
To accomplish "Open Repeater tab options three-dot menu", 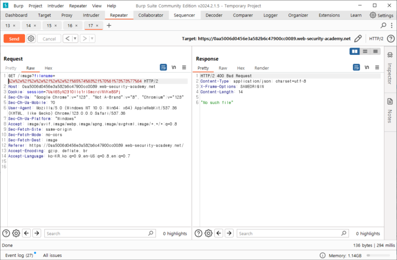I will point(392,25).
